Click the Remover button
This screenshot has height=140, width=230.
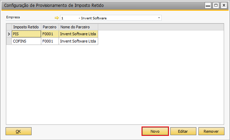click(211, 131)
